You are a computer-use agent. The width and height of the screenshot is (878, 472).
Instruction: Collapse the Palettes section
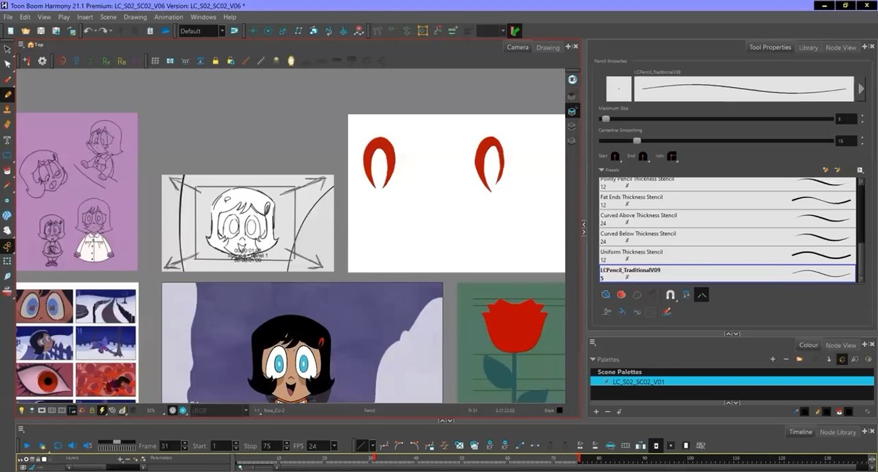click(x=593, y=359)
